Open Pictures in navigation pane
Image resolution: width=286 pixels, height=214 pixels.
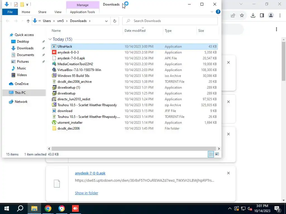click(23, 62)
